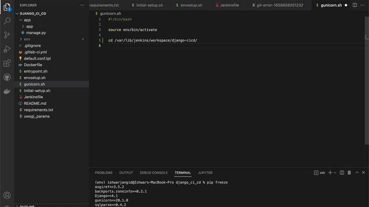Viewport: 369px width, 207px height.
Task: Click 'backports.zoneinfo==0.2.1' in terminal
Action: [x=121, y=191]
